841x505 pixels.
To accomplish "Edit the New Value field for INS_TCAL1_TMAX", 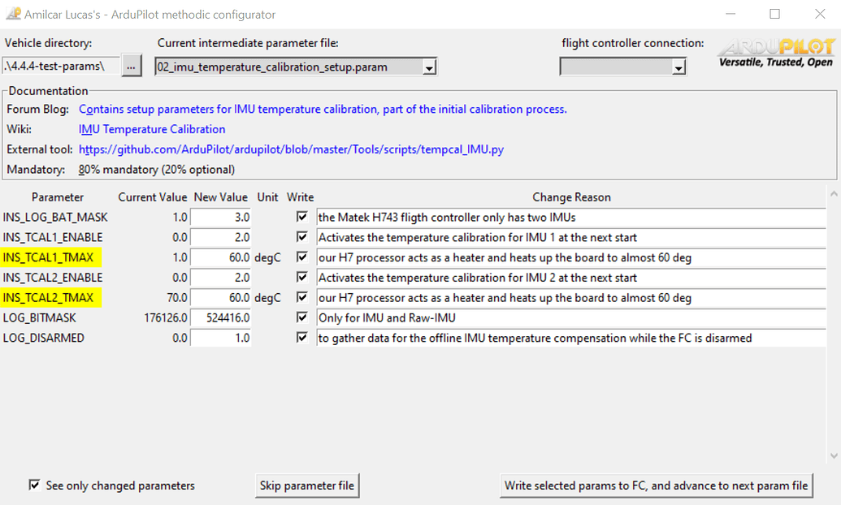I will click(x=220, y=257).
